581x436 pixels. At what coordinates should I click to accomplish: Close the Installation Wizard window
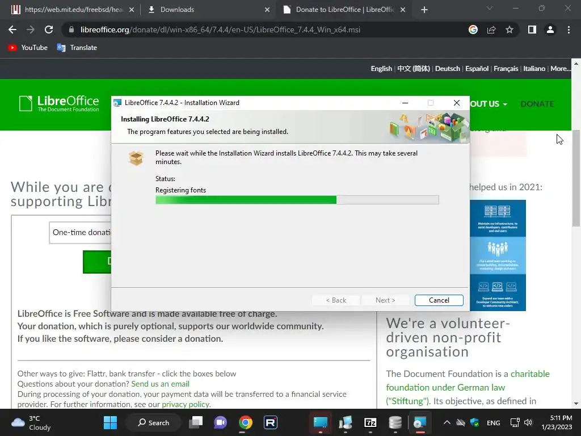click(457, 103)
